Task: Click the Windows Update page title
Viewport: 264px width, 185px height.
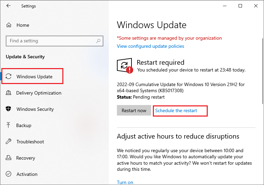Action: coord(151,25)
